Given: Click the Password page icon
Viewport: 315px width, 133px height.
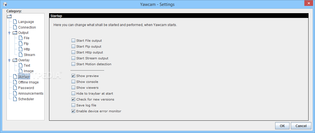Looking at the screenshot, I should tap(15, 88).
